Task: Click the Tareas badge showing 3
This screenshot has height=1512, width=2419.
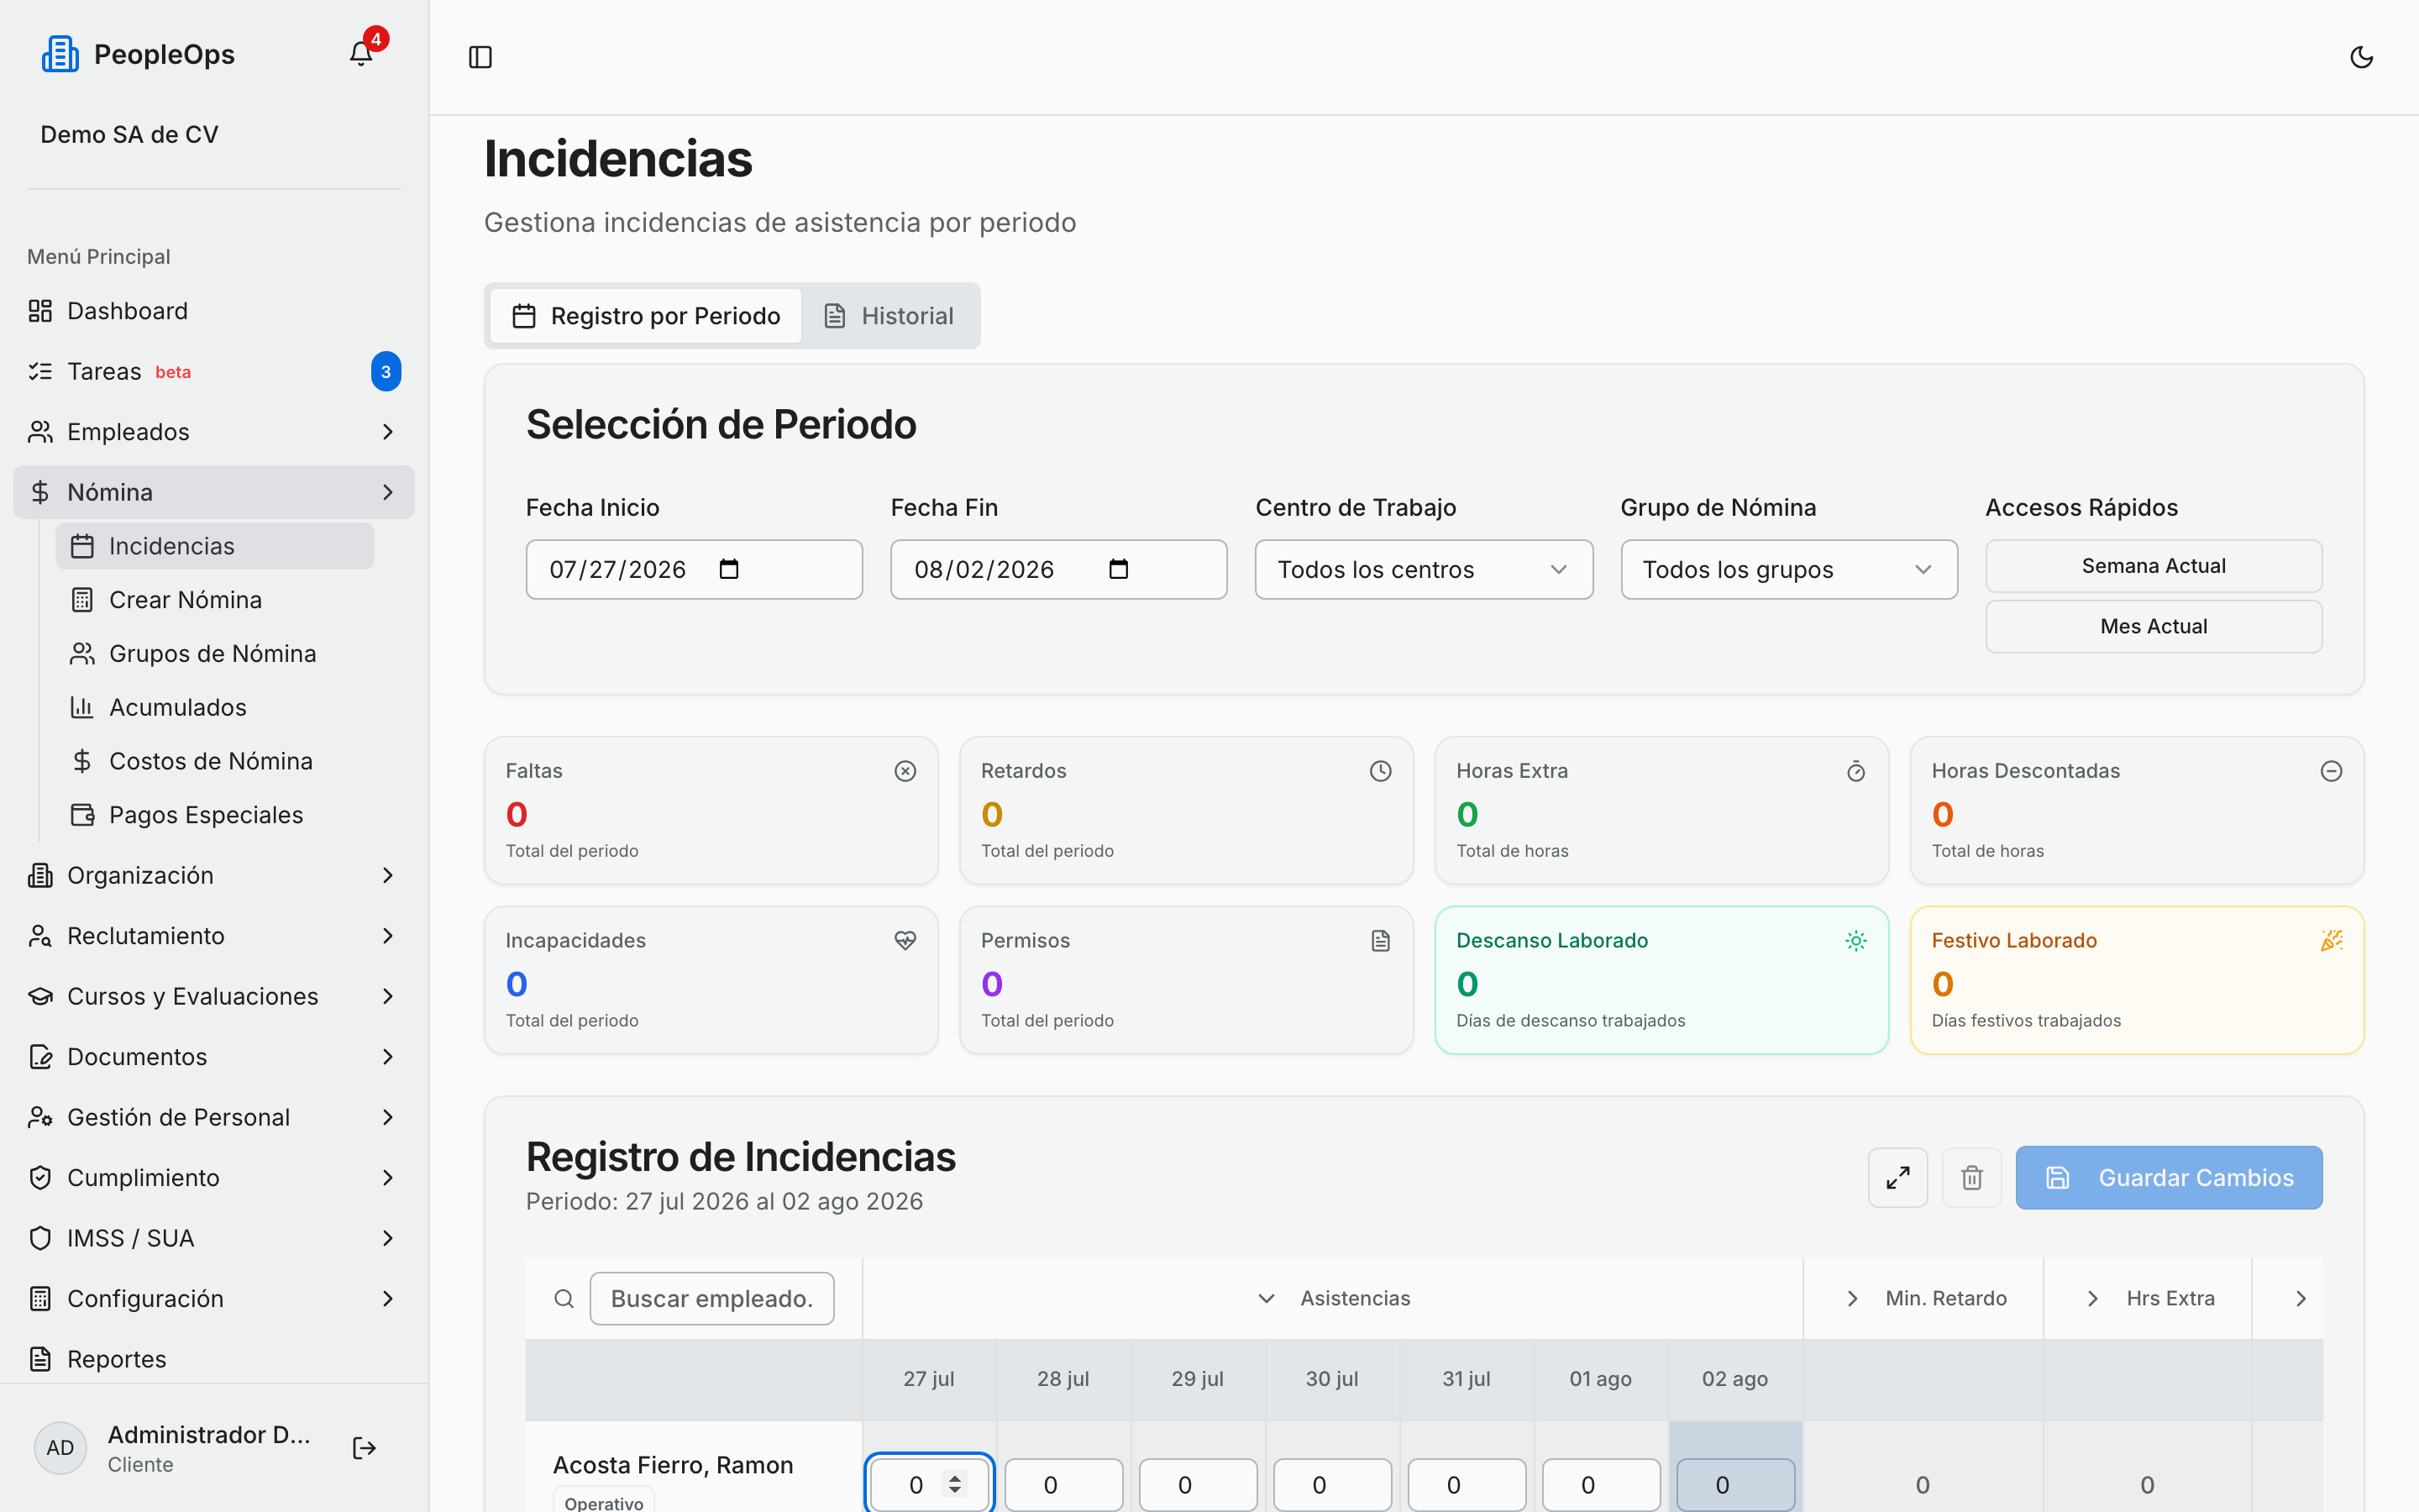Action: coord(386,371)
